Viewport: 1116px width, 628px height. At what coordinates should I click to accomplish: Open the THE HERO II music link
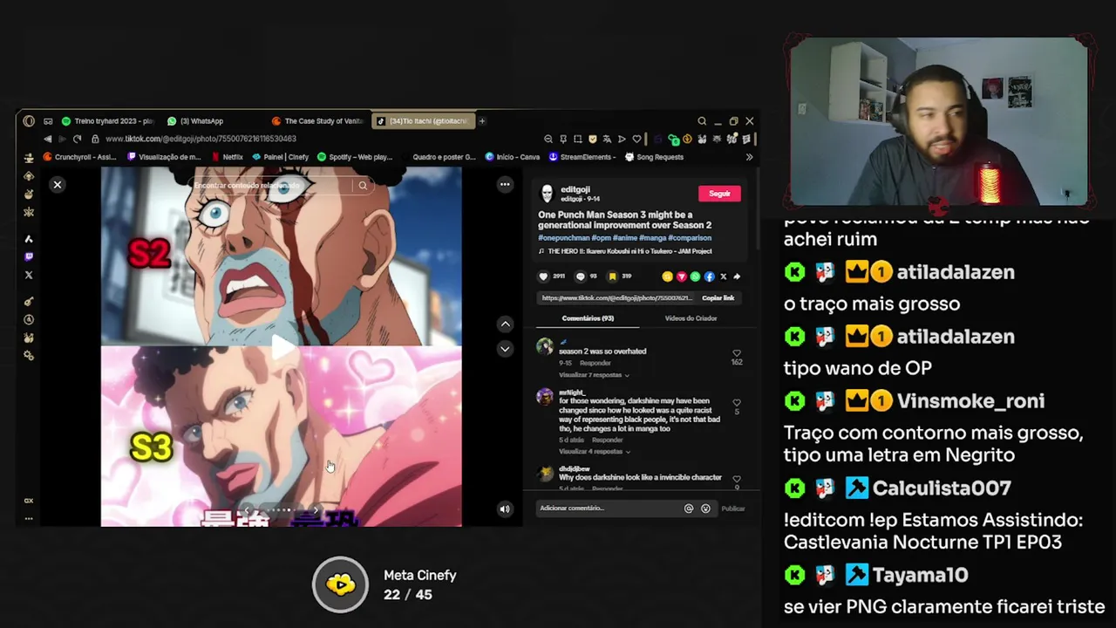point(625,251)
